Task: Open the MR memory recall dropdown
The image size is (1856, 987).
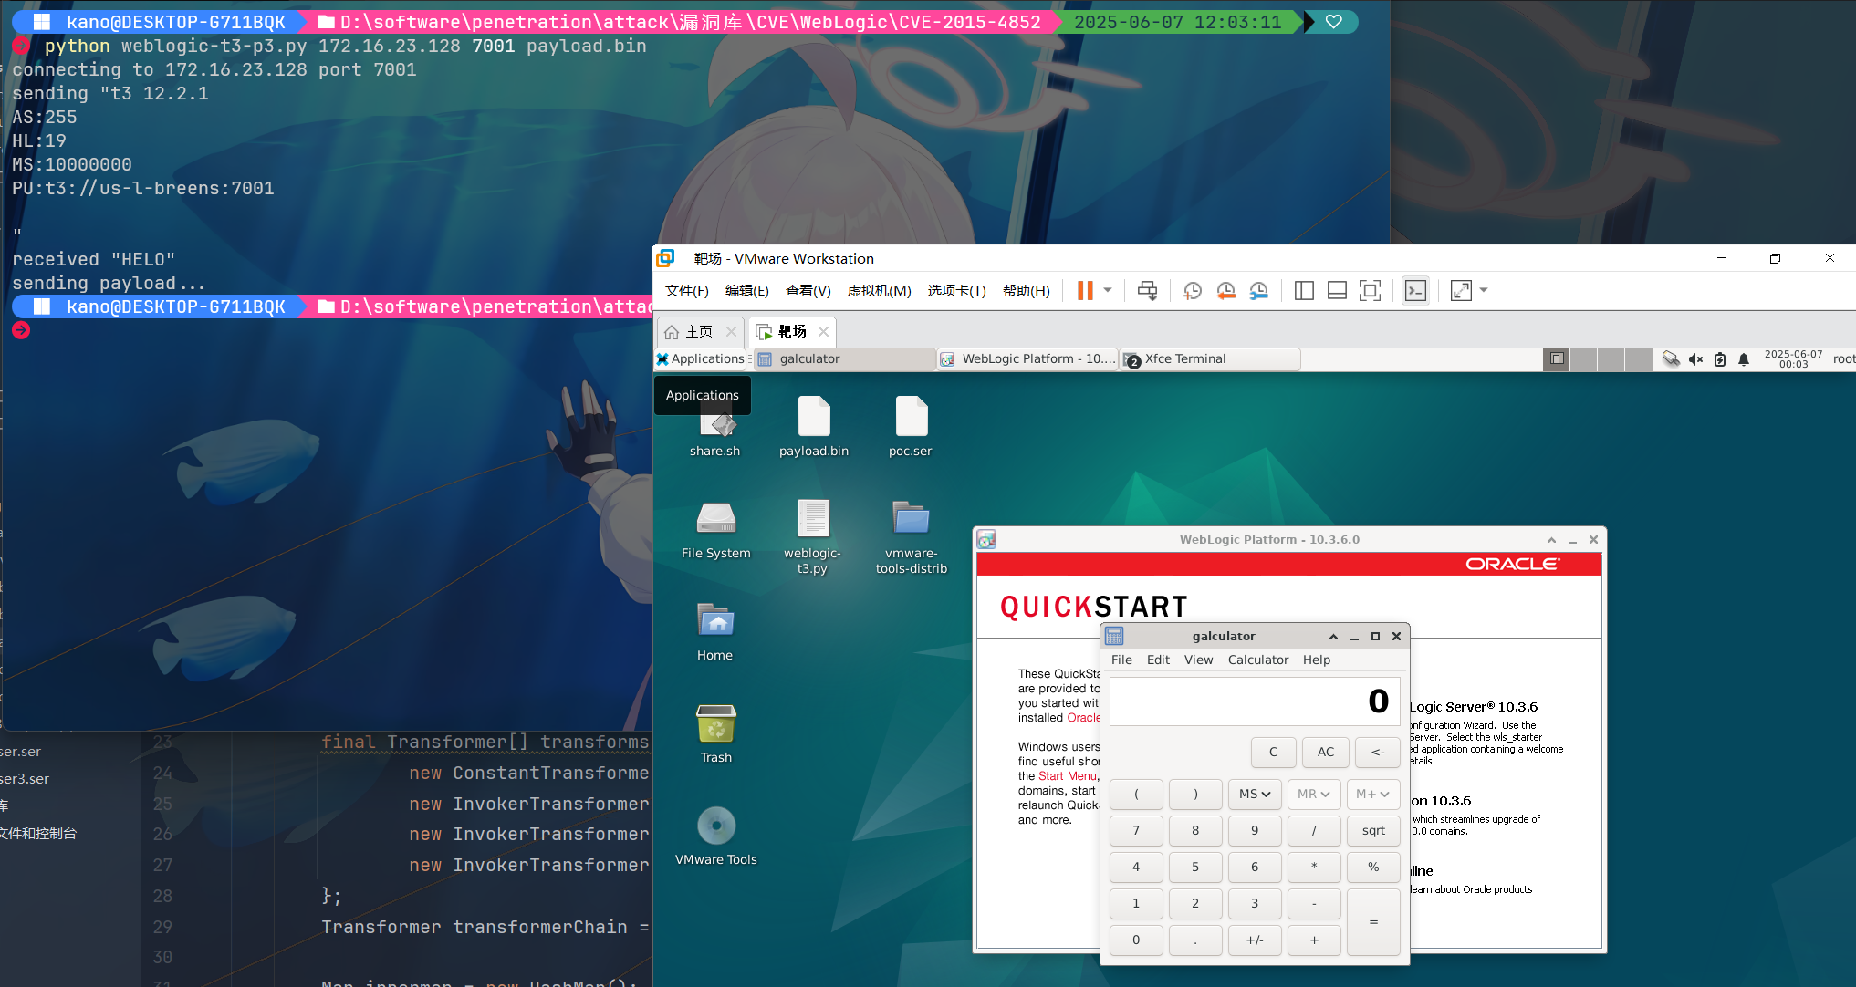Action: coord(1314,795)
